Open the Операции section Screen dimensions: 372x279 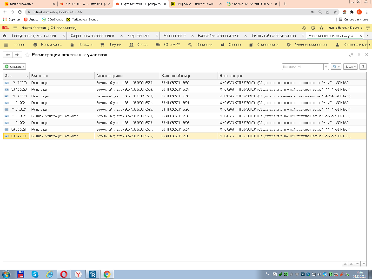200,44
